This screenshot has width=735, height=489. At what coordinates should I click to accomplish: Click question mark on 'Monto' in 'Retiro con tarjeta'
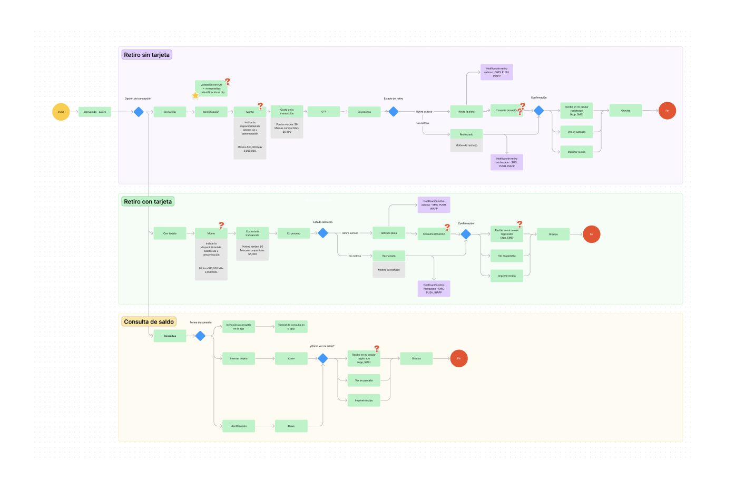[x=221, y=225]
